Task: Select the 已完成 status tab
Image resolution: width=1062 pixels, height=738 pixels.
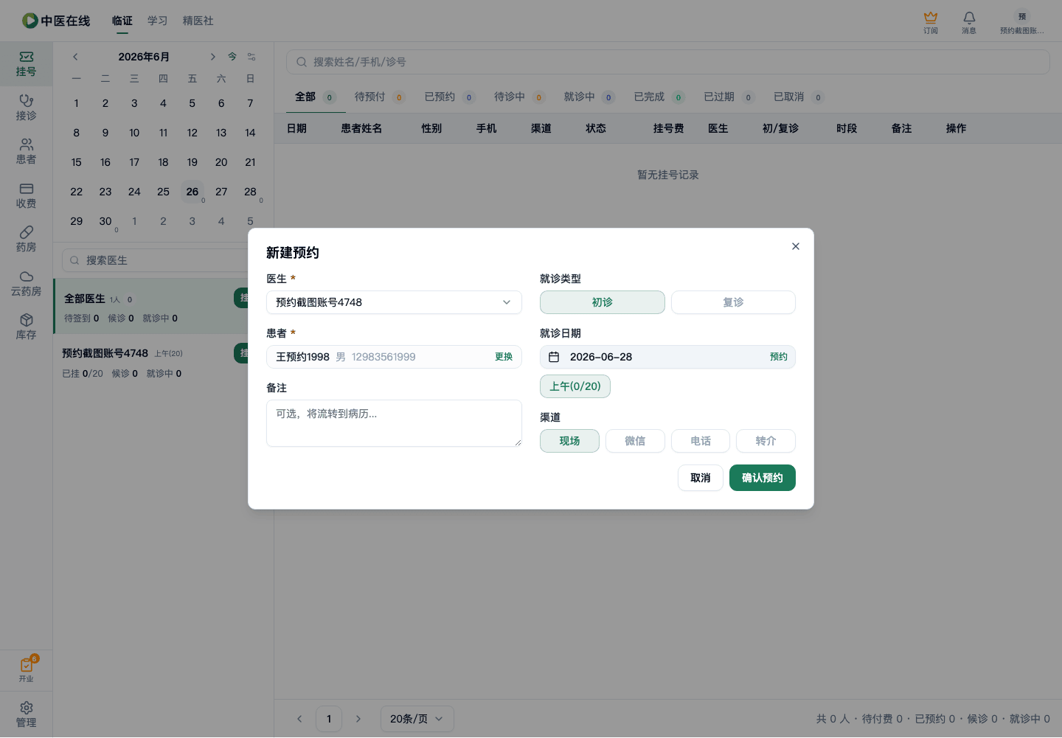Action: [x=659, y=97]
